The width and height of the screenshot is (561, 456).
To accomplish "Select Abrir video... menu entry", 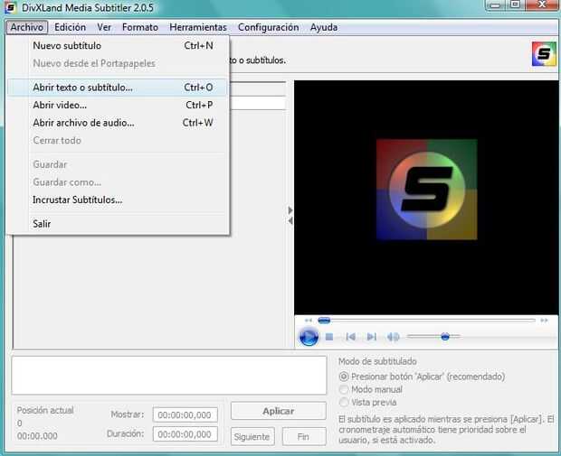I will click(118, 105).
